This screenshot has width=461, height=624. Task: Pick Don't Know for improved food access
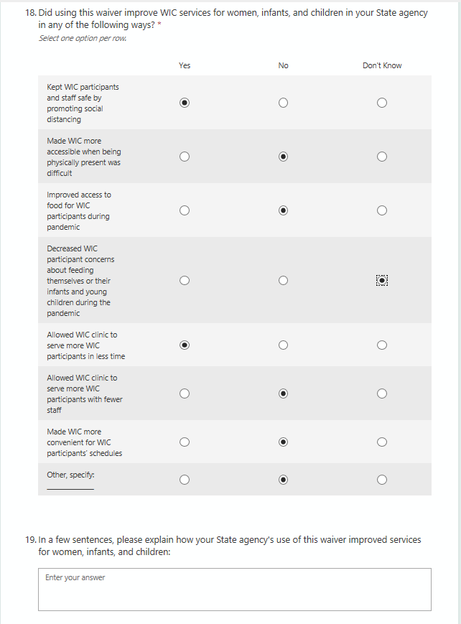(382, 210)
